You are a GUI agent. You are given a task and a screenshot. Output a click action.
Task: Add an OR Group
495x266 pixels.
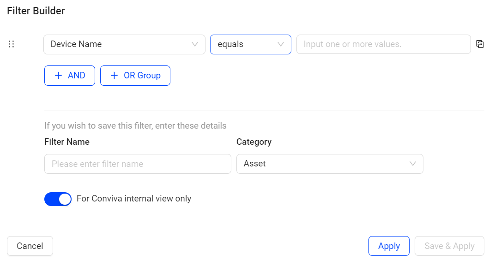(x=135, y=76)
